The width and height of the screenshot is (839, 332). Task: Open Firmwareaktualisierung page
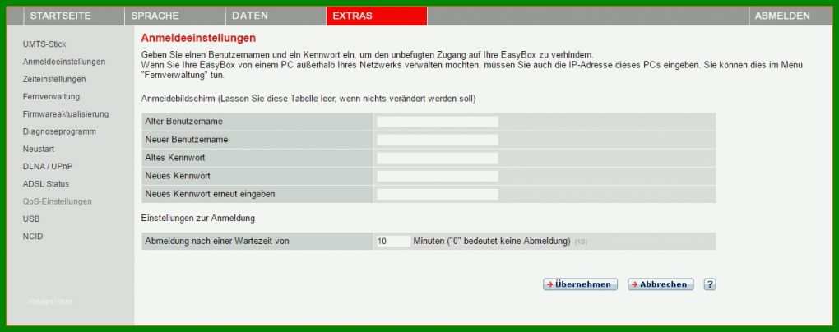tap(66, 114)
